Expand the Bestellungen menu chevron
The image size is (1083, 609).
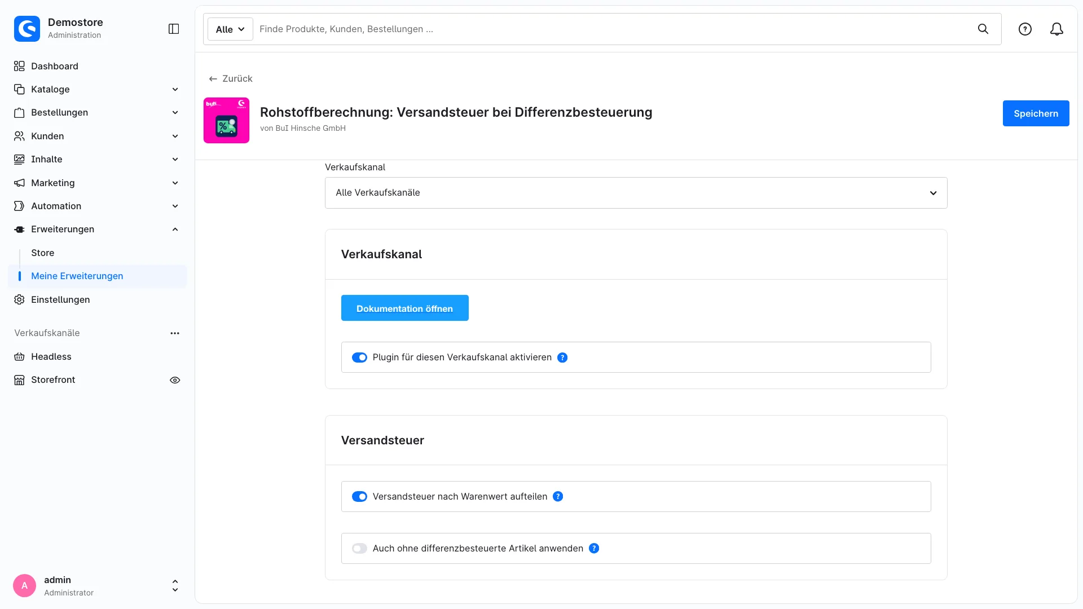175,112
